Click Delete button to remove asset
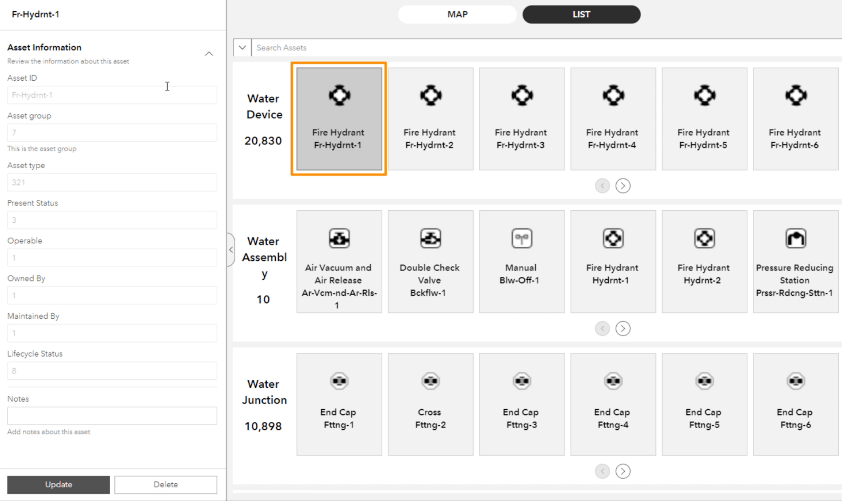This screenshot has width=842, height=501. [x=166, y=484]
